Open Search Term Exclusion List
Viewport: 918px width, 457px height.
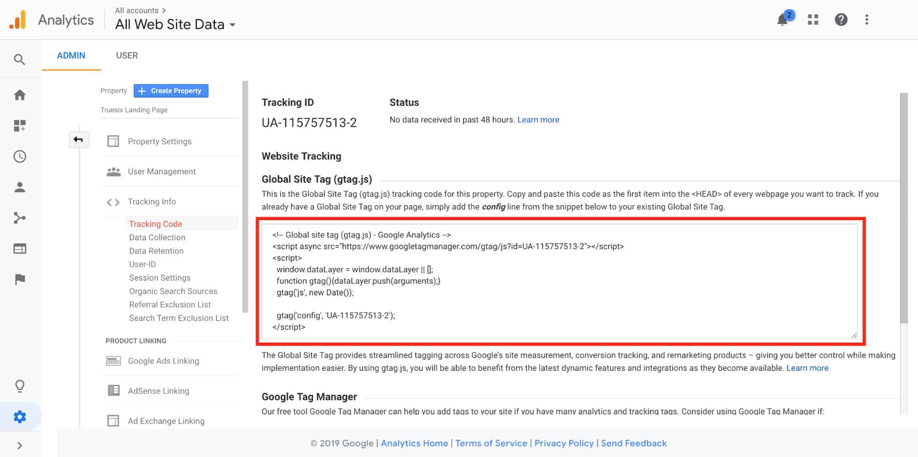coord(179,318)
